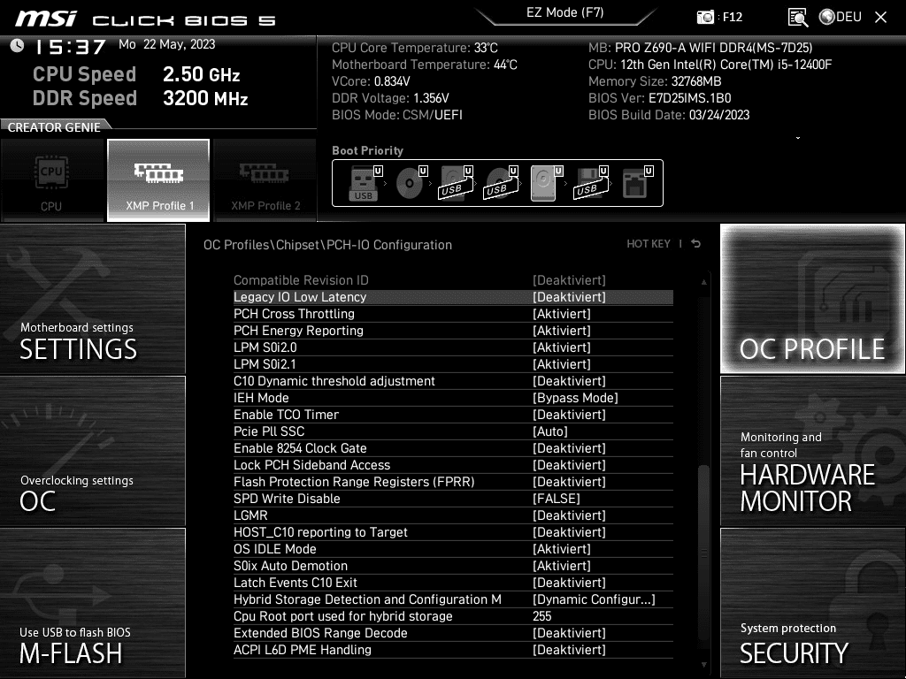Open the SECURITY panel
Image resolution: width=906 pixels, height=679 pixels.
click(812, 603)
